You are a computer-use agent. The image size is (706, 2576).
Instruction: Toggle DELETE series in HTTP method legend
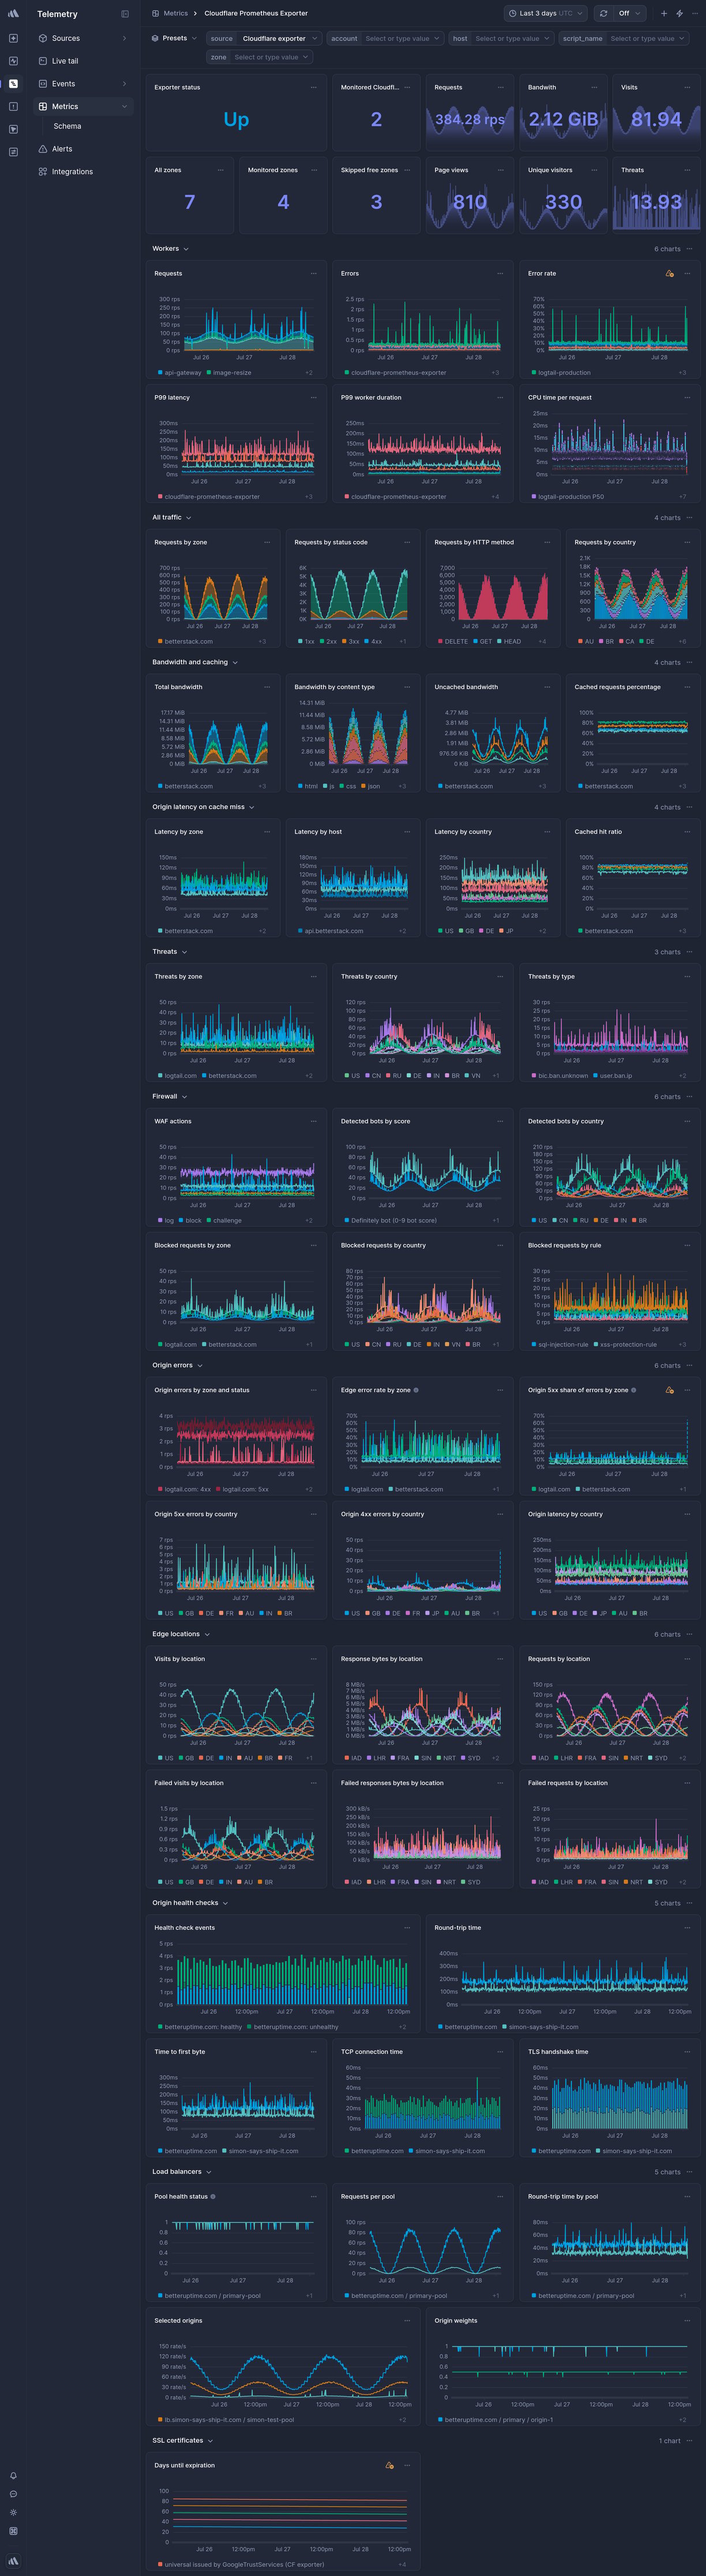453,642
